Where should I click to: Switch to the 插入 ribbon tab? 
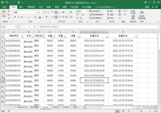coord(21,7)
